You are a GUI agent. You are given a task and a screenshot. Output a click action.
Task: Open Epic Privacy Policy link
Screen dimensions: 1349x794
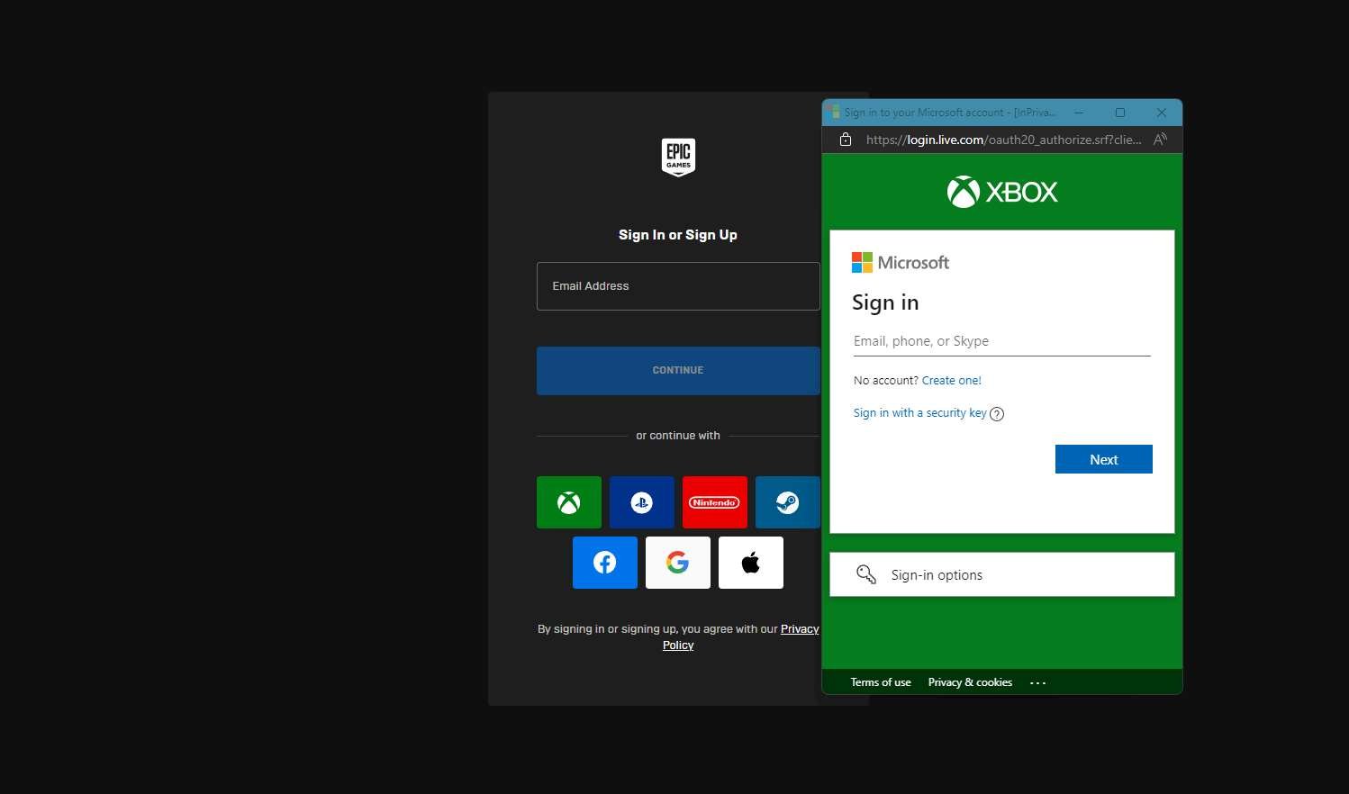point(740,637)
